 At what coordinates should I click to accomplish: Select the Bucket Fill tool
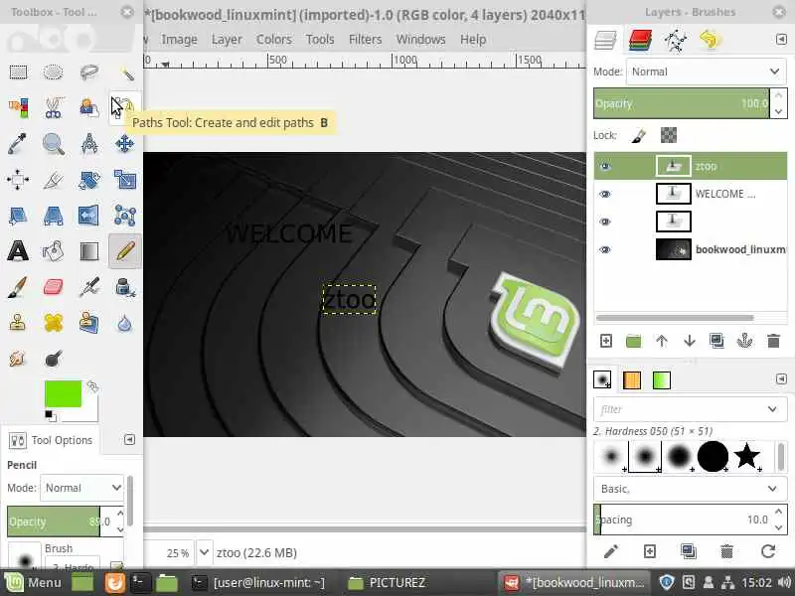click(x=54, y=251)
